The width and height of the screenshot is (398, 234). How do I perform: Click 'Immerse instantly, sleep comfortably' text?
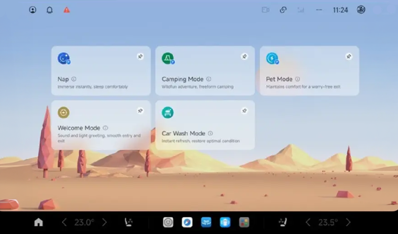tap(93, 87)
